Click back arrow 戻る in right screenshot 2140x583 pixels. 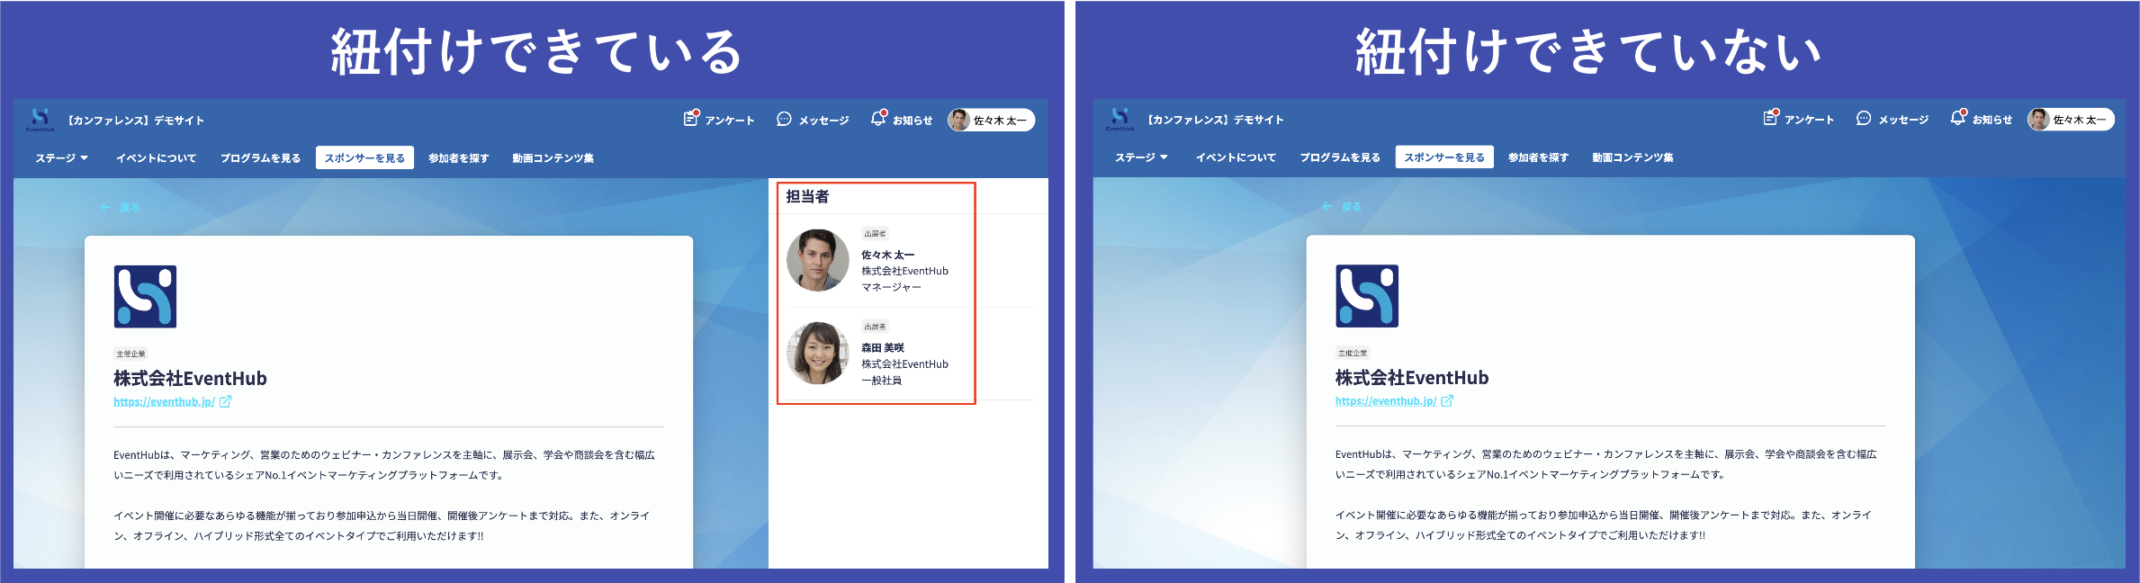coord(1341,207)
